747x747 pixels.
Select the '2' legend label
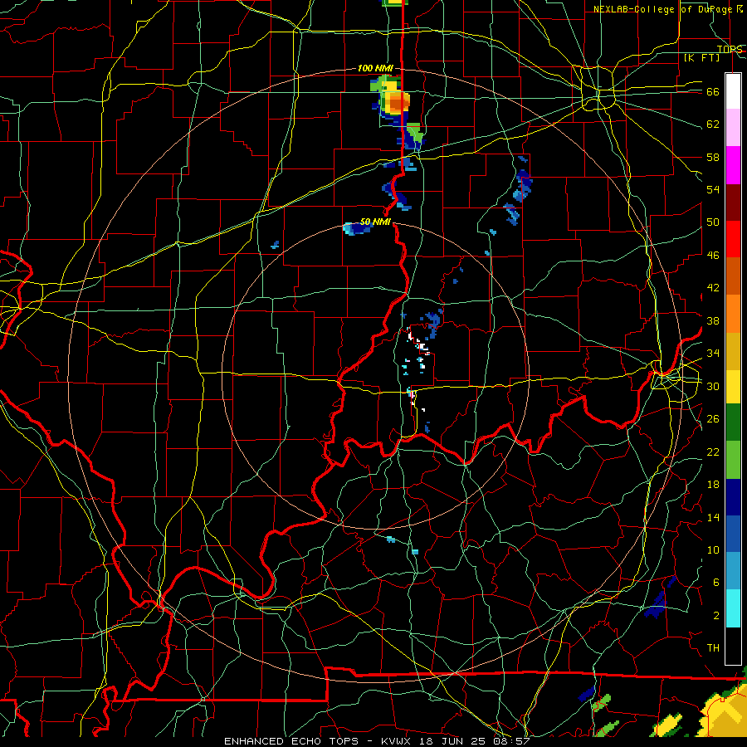(715, 616)
